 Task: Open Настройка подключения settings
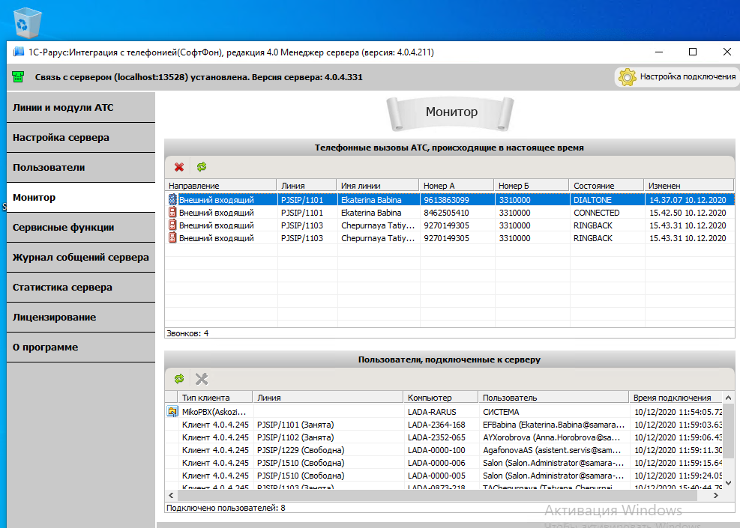coord(677,77)
